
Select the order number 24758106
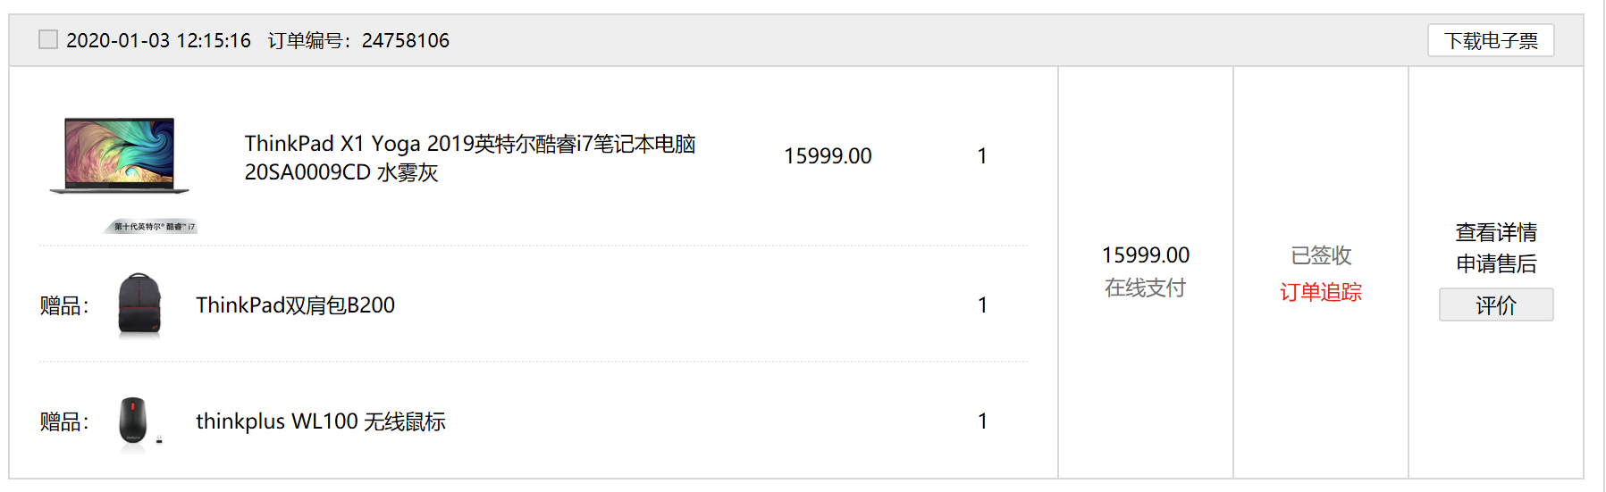[406, 40]
